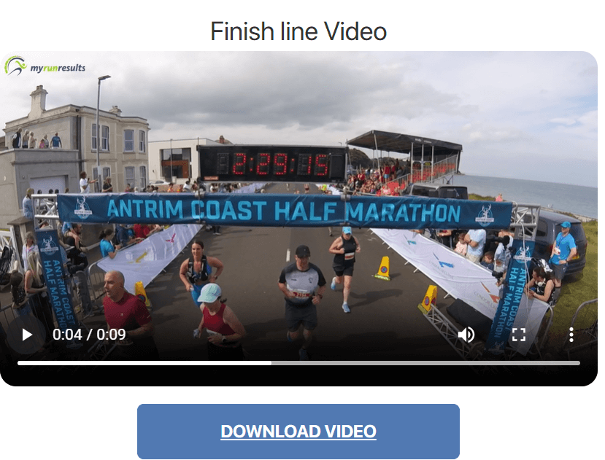Click the race clock showing 2:29:15
605x460 pixels.
point(272,163)
